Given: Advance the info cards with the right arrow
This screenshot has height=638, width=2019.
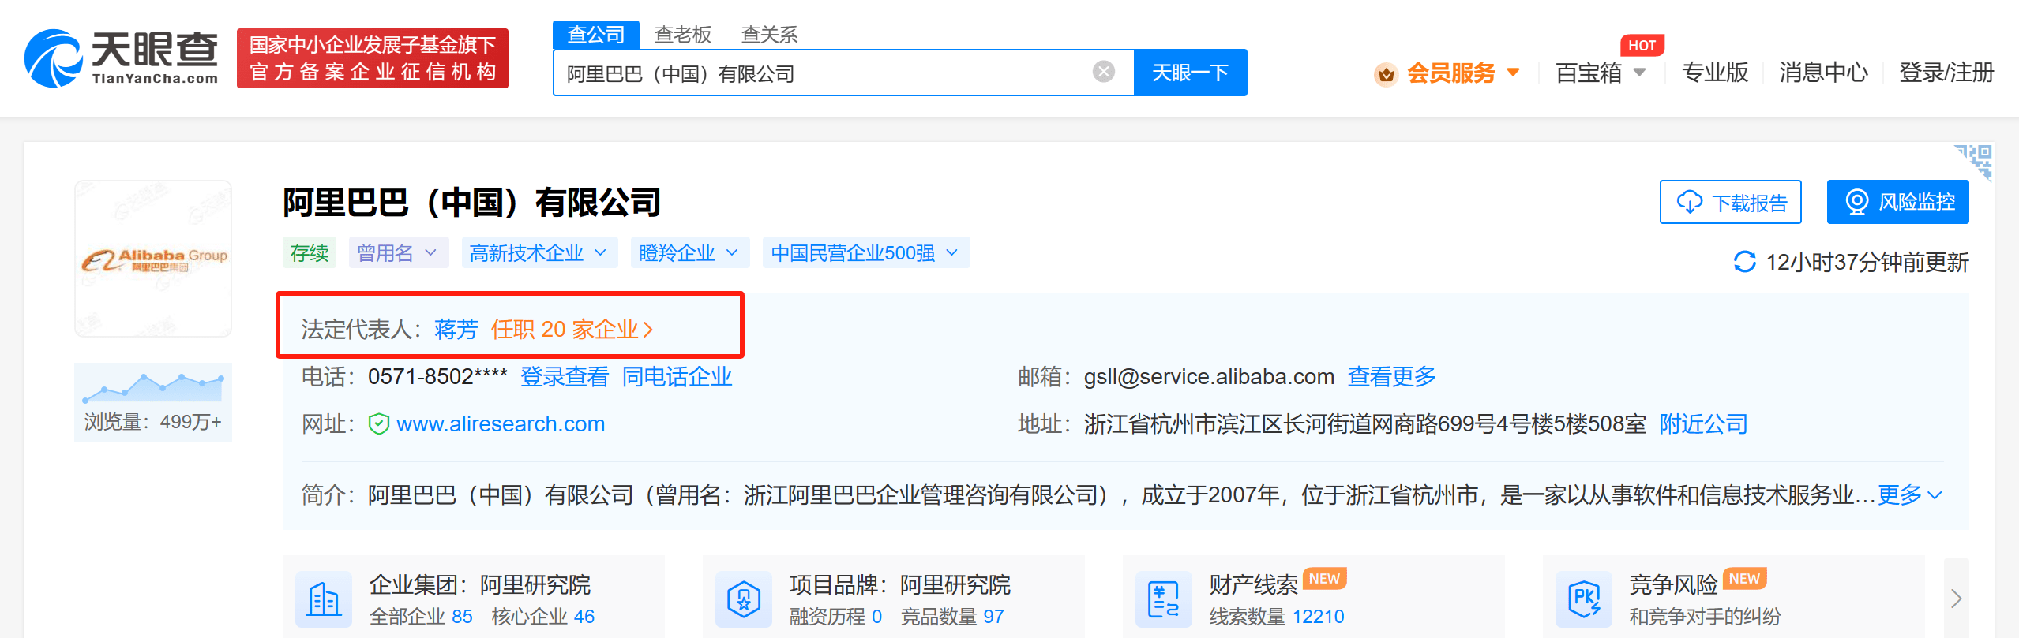Looking at the screenshot, I should pyautogui.click(x=1956, y=599).
